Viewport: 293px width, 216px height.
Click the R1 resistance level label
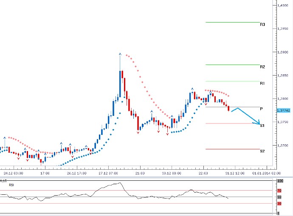coord(262,83)
